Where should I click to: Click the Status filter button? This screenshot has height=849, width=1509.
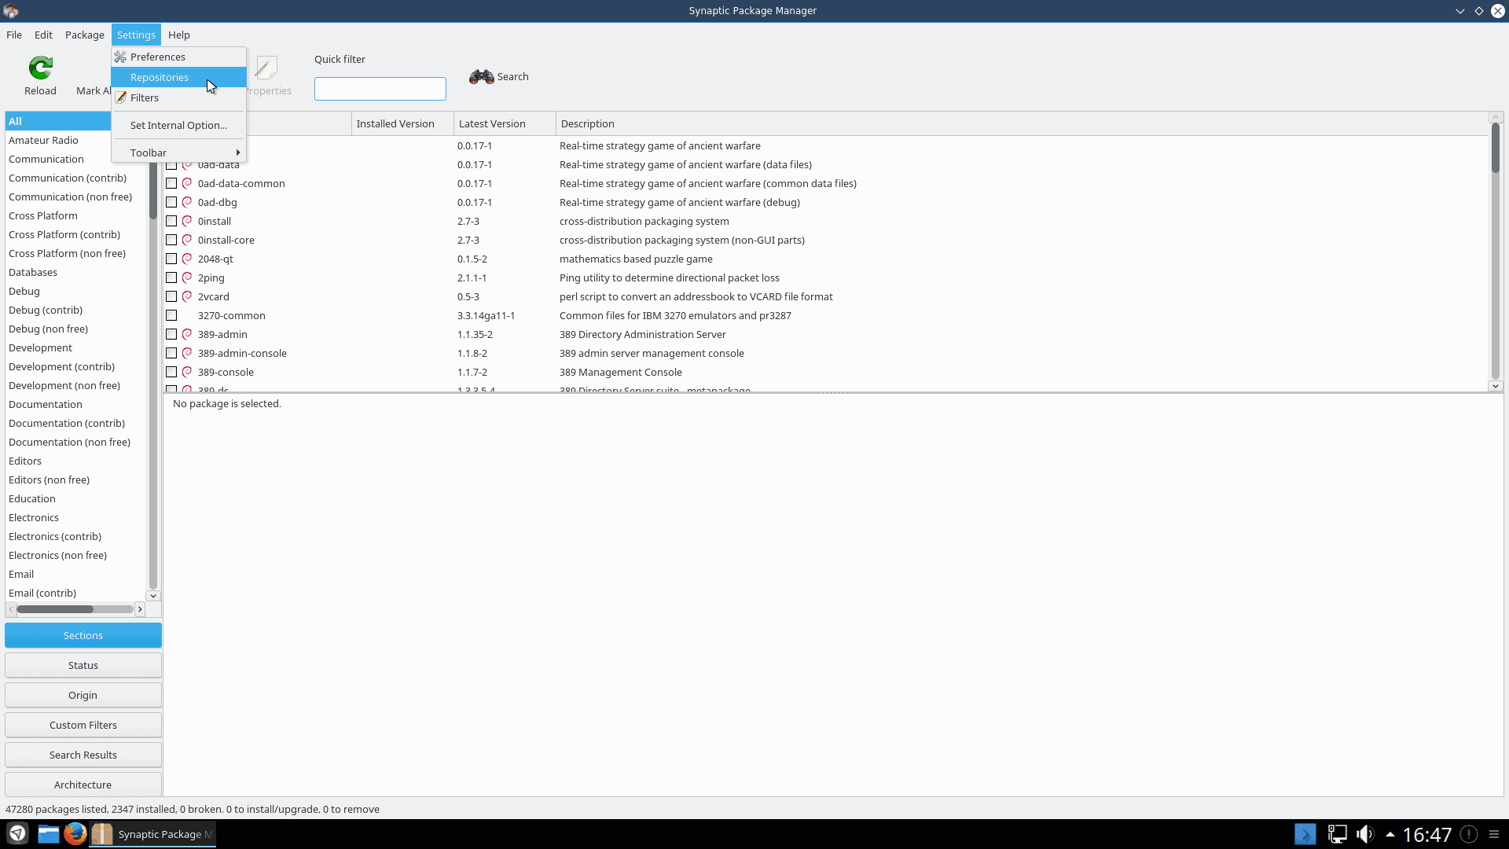click(83, 665)
